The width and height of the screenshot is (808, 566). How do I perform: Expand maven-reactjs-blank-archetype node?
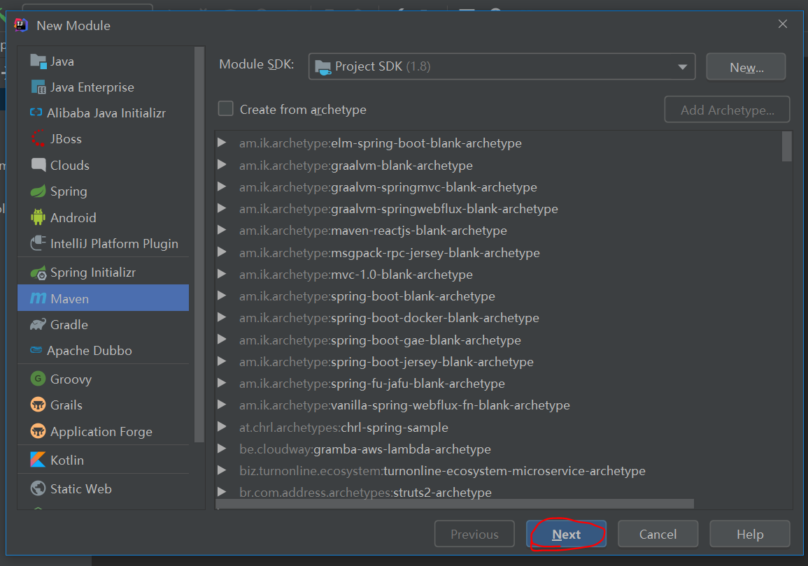tap(222, 230)
